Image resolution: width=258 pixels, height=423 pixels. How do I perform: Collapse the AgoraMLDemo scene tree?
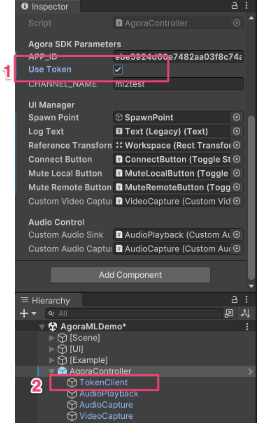pos(42,327)
